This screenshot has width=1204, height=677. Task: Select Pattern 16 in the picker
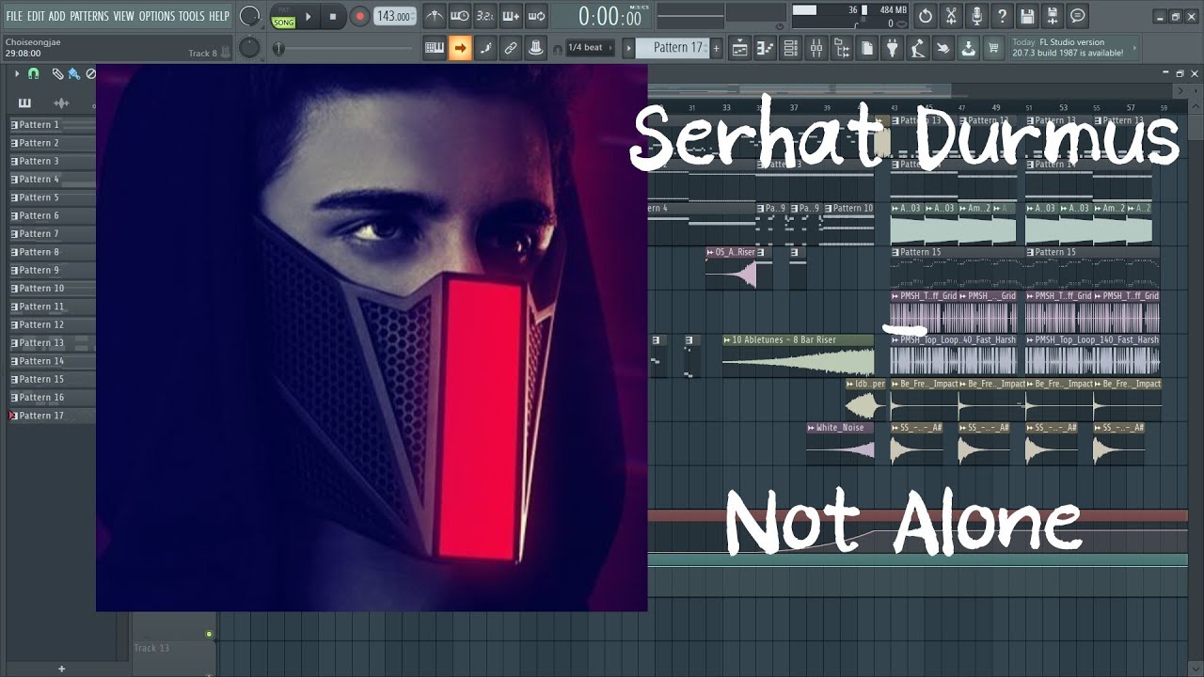pyautogui.click(x=52, y=398)
